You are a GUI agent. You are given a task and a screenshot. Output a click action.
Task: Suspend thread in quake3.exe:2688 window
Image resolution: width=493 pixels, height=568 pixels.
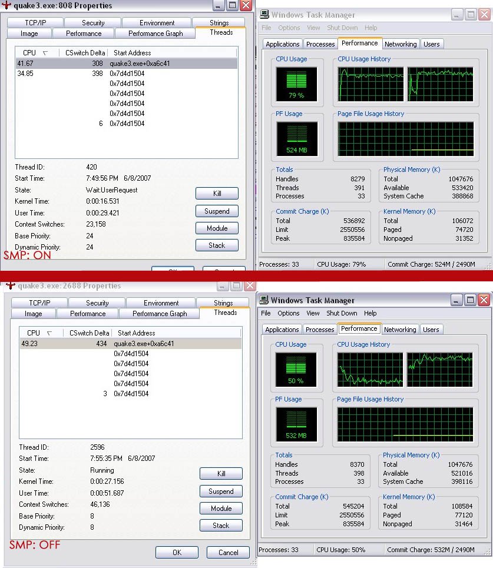(221, 491)
